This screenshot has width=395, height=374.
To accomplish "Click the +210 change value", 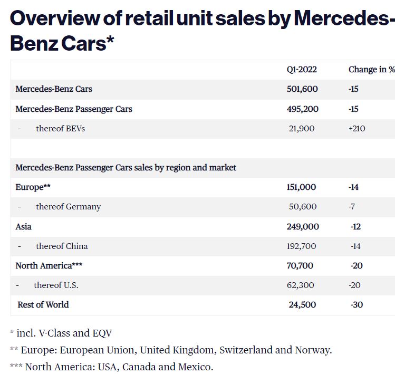I will coord(357,128).
